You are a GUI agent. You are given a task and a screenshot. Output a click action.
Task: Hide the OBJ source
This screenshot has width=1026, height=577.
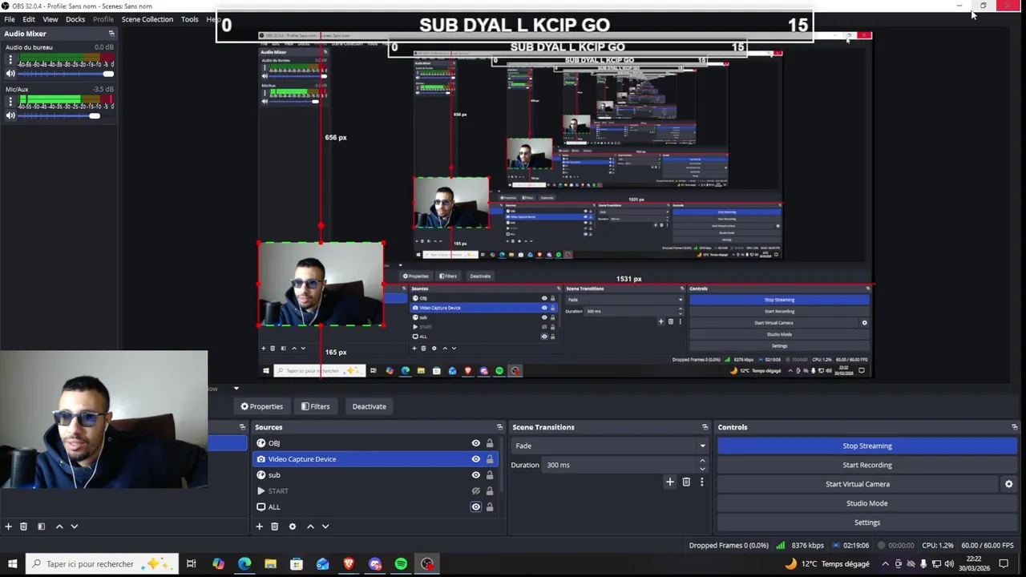tap(476, 443)
